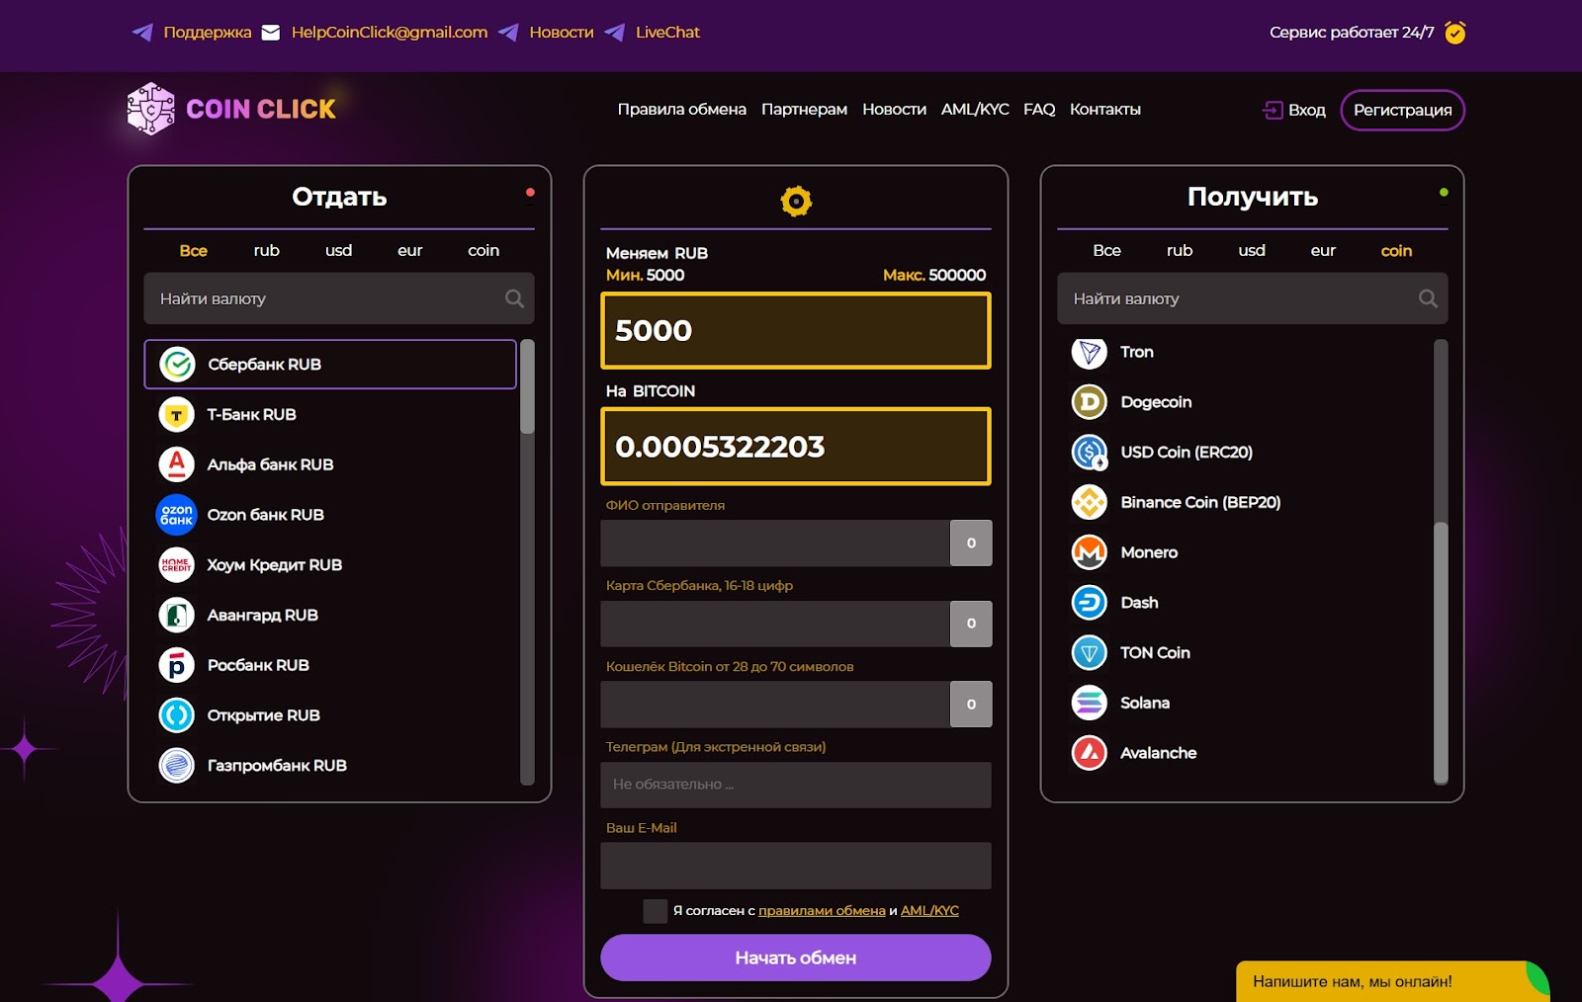Open AML/KYC navigation item
1582x1002 pixels.
(x=975, y=110)
